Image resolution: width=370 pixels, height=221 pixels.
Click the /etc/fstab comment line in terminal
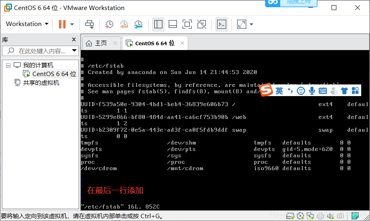[102, 66]
